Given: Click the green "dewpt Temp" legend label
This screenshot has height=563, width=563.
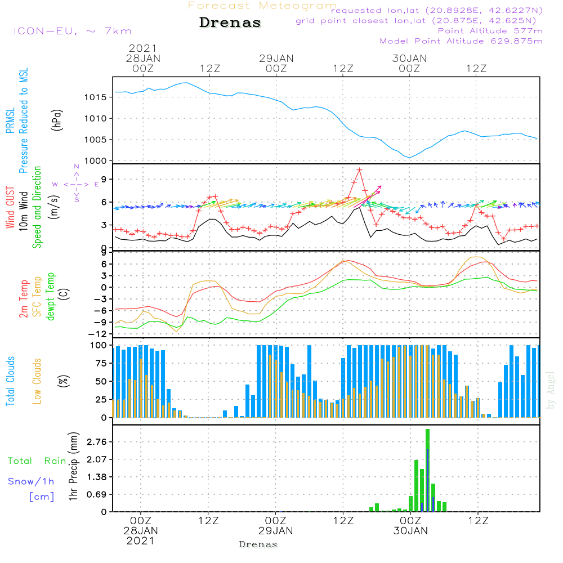Looking at the screenshot, I should tap(50, 296).
